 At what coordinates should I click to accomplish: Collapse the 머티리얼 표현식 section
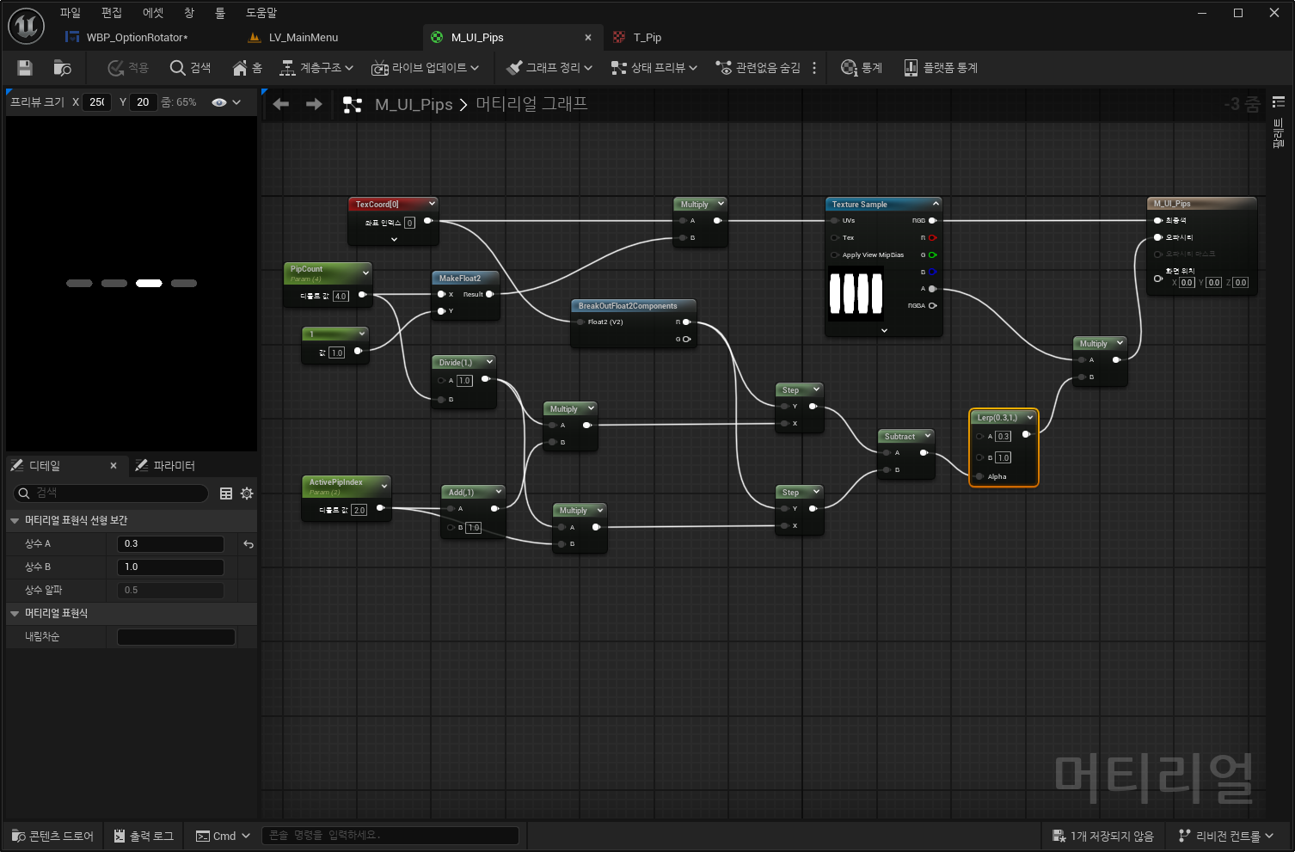pos(15,613)
